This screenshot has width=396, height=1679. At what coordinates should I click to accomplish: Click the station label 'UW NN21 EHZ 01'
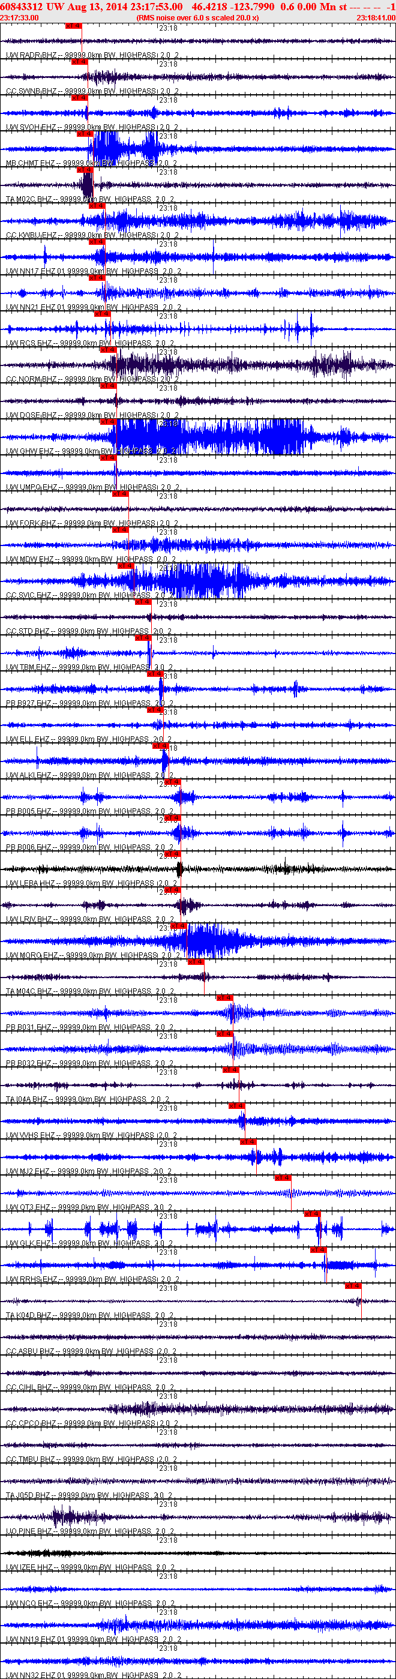pos(36,308)
